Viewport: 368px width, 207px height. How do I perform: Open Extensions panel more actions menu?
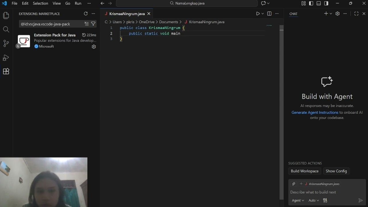[93, 14]
